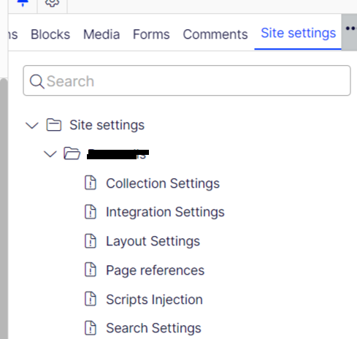This screenshot has width=357, height=339.
Task: Click the Page references document icon
Action: (91, 270)
